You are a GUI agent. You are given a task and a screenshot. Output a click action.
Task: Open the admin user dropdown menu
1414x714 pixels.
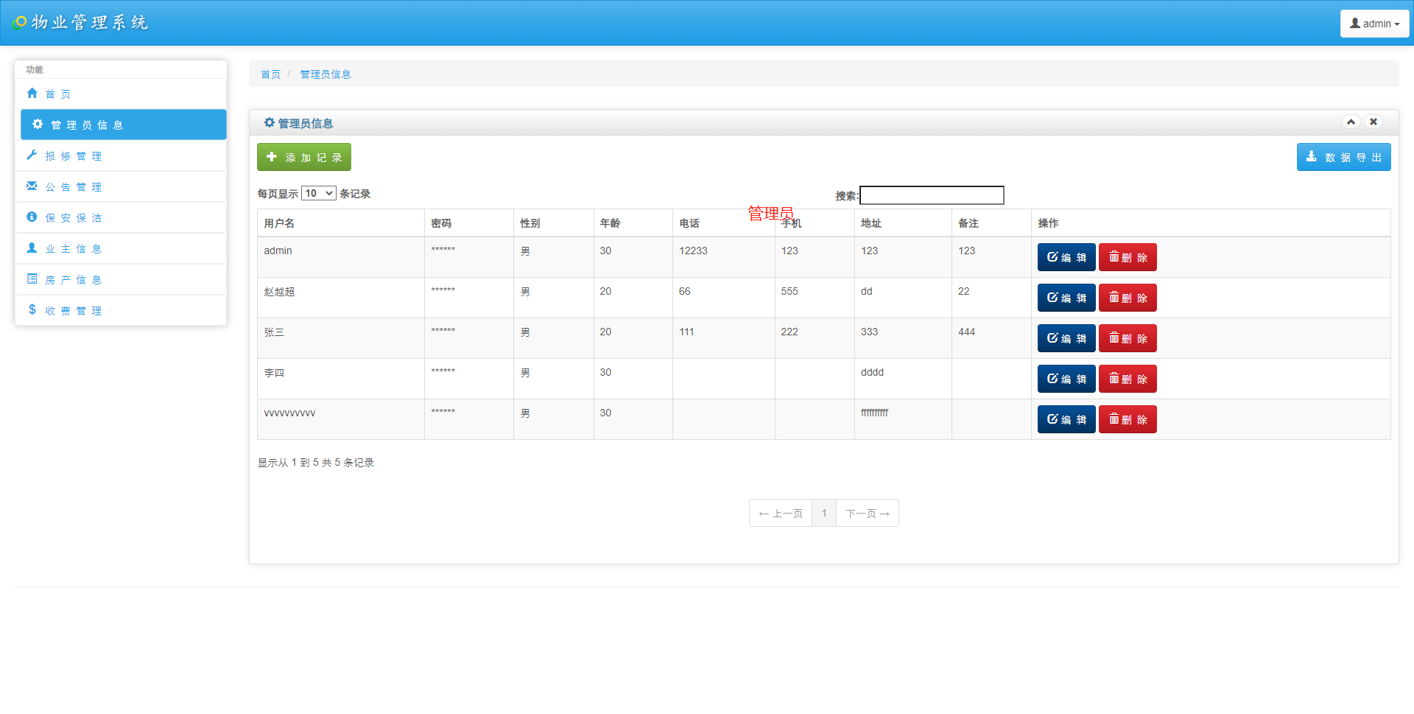coord(1374,24)
